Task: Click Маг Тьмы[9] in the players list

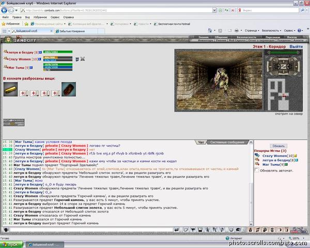Action: coord(273,164)
